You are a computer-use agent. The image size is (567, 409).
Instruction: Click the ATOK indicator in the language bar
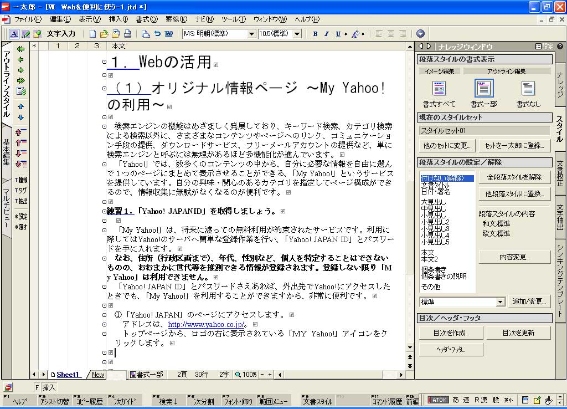(438, 400)
